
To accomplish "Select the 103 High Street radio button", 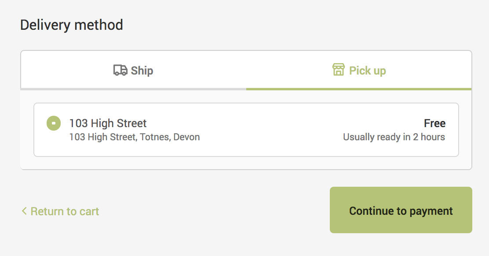I will 54,124.
